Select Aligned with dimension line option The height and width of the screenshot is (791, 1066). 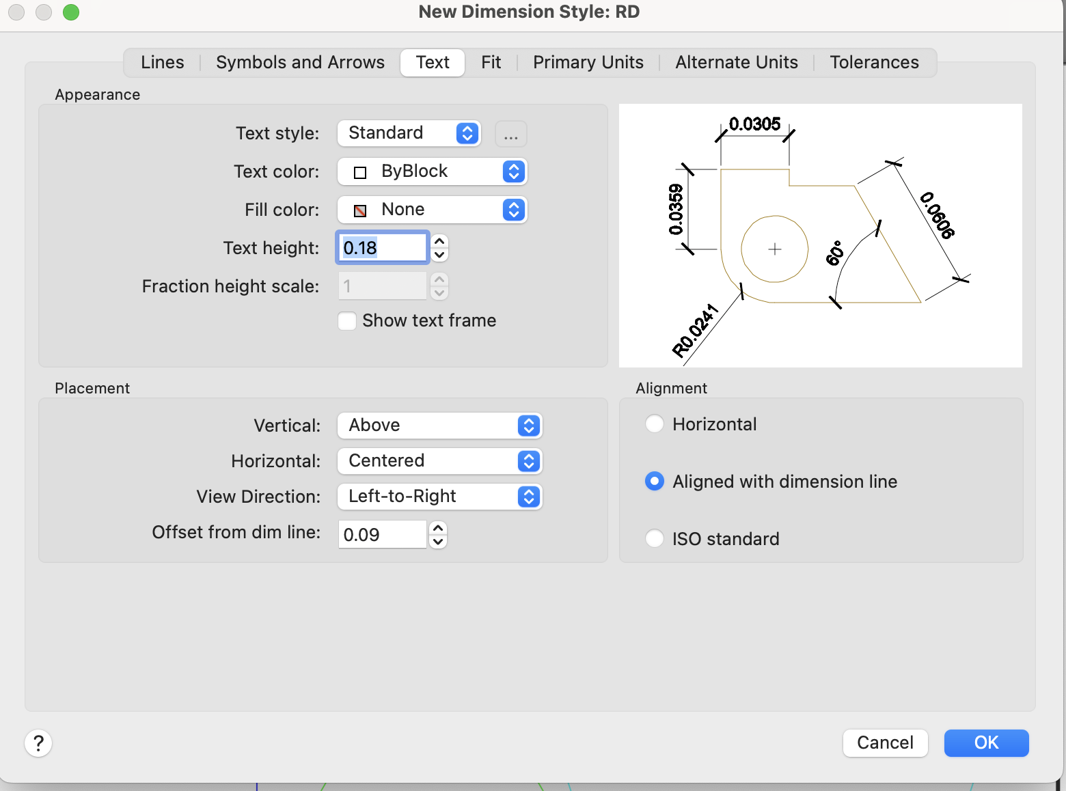tap(655, 482)
